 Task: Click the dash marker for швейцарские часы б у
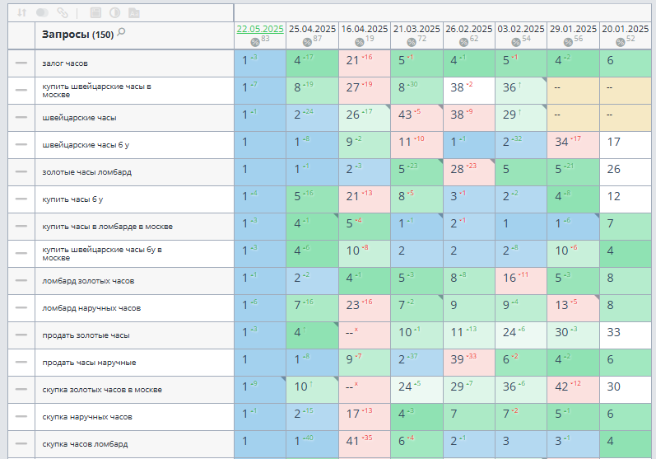(x=21, y=144)
